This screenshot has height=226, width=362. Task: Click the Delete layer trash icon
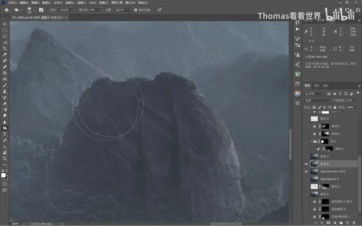354,223
